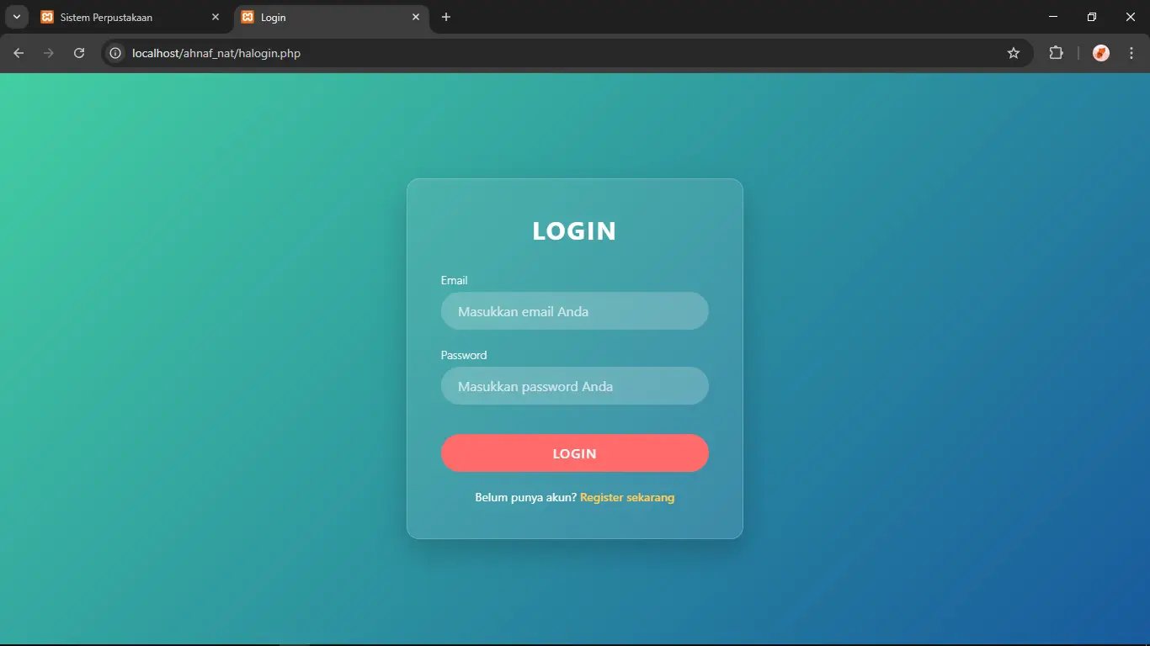Select the Login browser tab
The width and height of the screenshot is (1150, 646).
click(x=332, y=17)
